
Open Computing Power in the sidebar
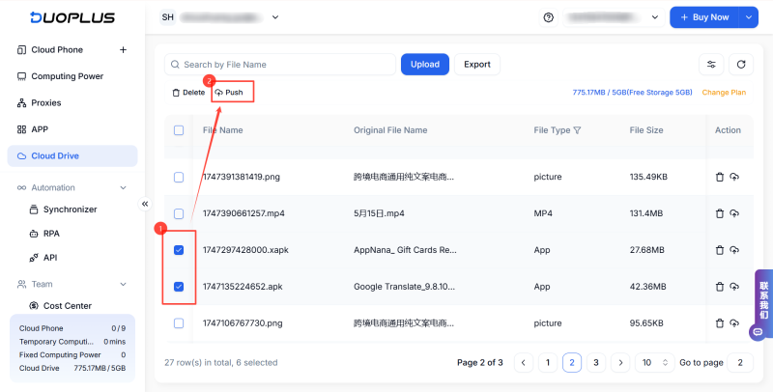tap(67, 76)
